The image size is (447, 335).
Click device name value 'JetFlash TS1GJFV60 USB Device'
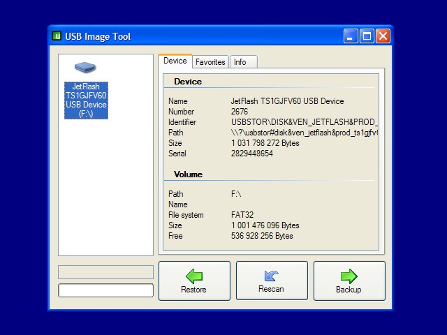click(287, 101)
